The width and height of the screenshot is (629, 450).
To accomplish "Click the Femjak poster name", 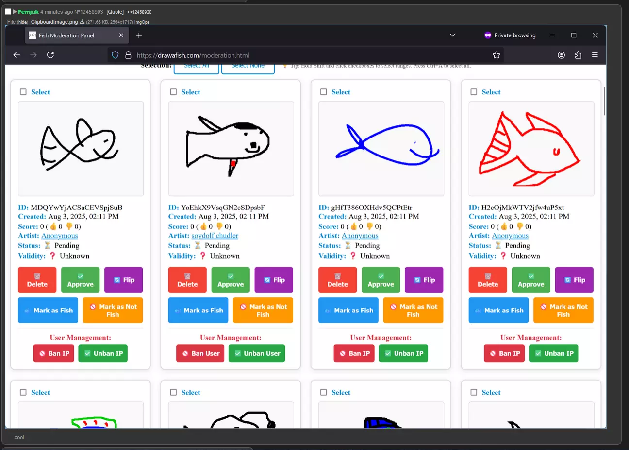I will coord(28,12).
